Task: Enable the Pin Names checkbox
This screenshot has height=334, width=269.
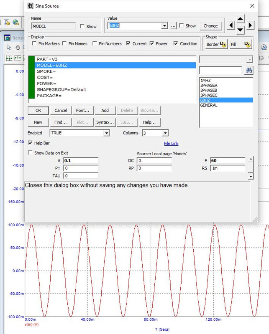Action: click(x=64, y=43)
